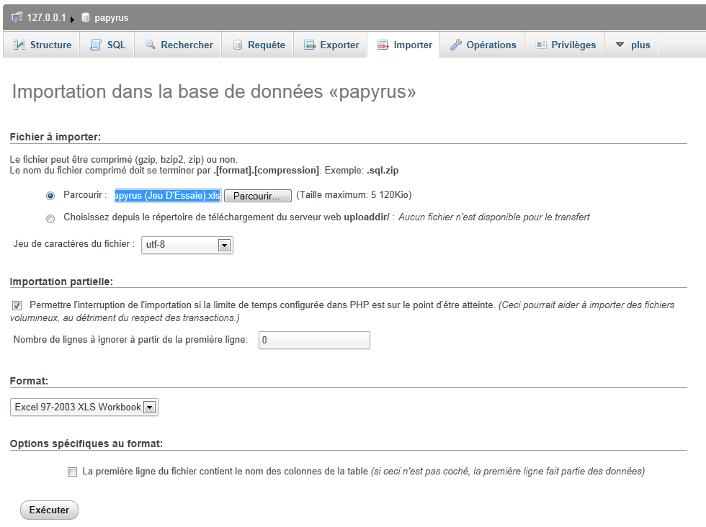
Task: Click the Requête tab icon
Action: click(x=238, y=45)
